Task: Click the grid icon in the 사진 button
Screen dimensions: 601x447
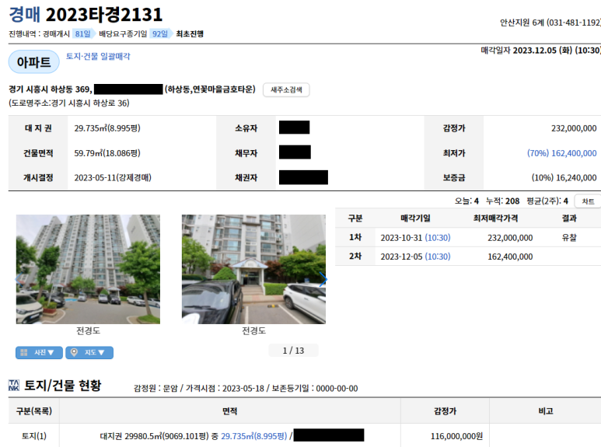Action: 24,352
